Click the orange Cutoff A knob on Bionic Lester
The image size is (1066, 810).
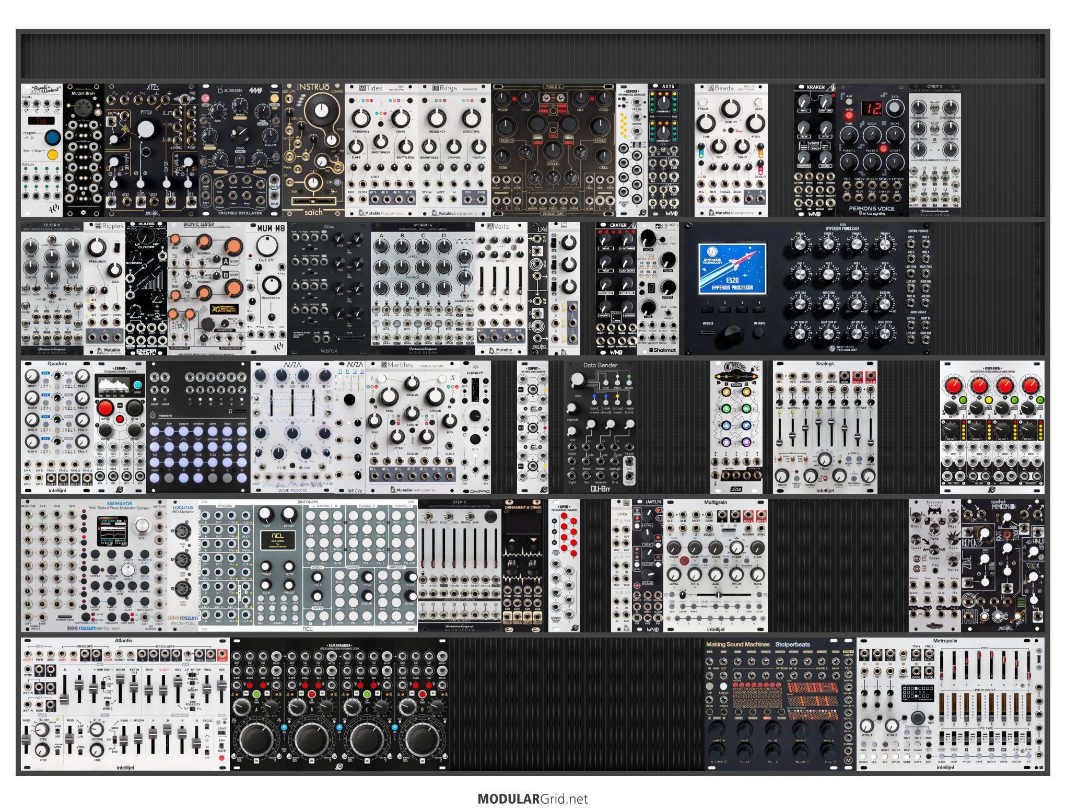[233, 247]
